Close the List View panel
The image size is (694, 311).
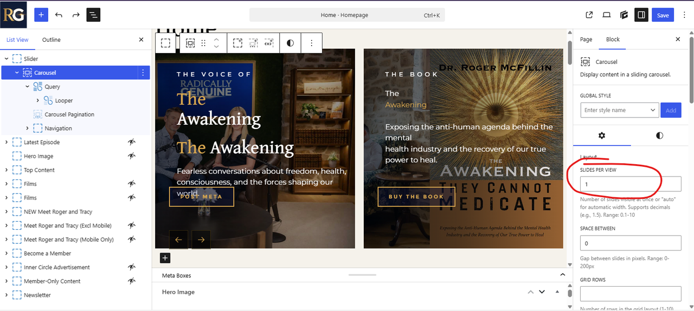coord(142,40)
